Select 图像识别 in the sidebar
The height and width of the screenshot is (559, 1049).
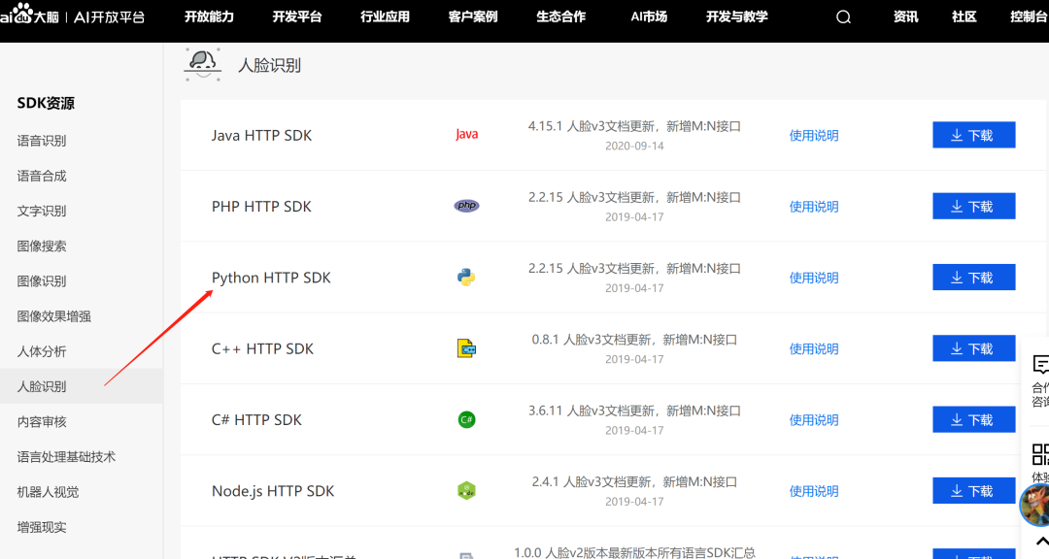pyautogui.click(x=42, y=280)
